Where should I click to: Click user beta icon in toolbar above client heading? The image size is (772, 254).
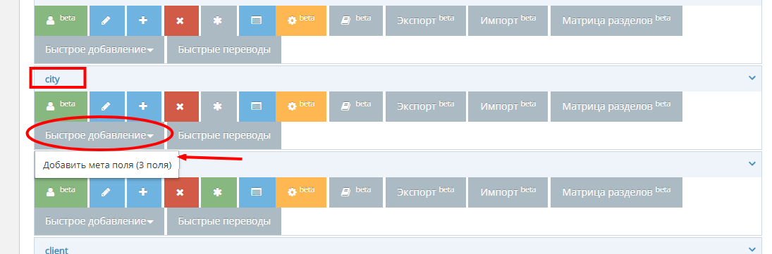pyautogui.click(x=61, y=193)
